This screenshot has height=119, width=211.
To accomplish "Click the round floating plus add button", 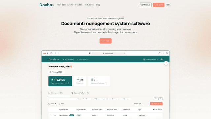I will 166,63.
